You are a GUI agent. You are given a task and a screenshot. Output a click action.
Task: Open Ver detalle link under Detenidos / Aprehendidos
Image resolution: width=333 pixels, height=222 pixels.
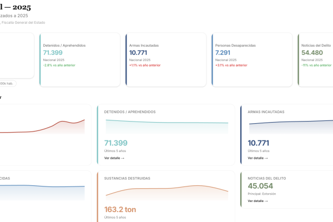pyautogui.click(x=114, y=158)
